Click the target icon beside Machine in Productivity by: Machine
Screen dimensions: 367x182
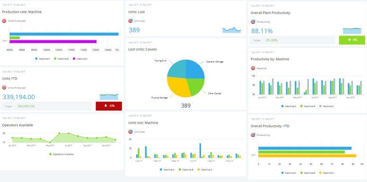click(x=253, y=68)
